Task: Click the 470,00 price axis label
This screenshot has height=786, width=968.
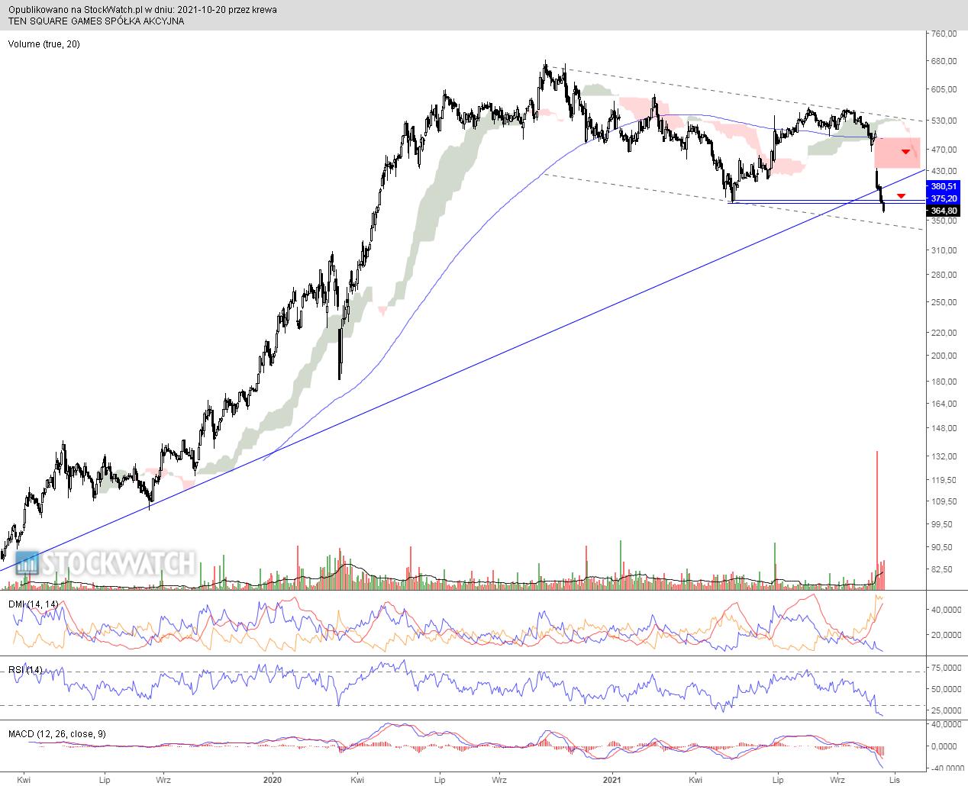Action: click(x=945, y=150)
